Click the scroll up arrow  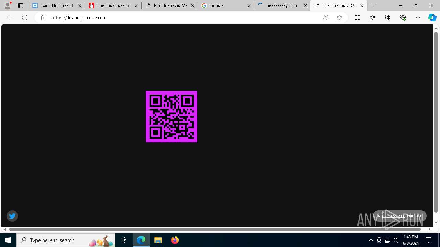coord(436,28)
